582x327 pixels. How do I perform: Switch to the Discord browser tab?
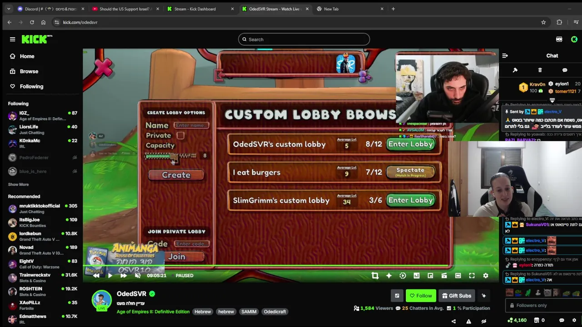click(51, 9)
